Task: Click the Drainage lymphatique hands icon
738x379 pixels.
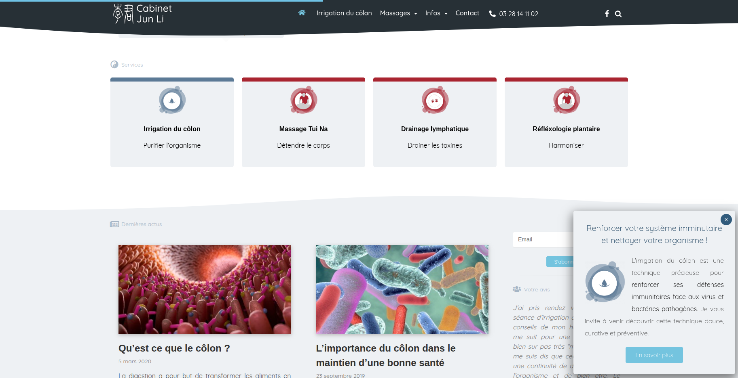Action: coord(435,101)
